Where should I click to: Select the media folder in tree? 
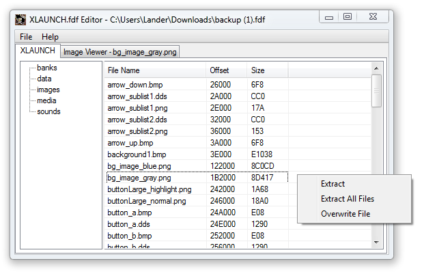click(x=46, y=100)
